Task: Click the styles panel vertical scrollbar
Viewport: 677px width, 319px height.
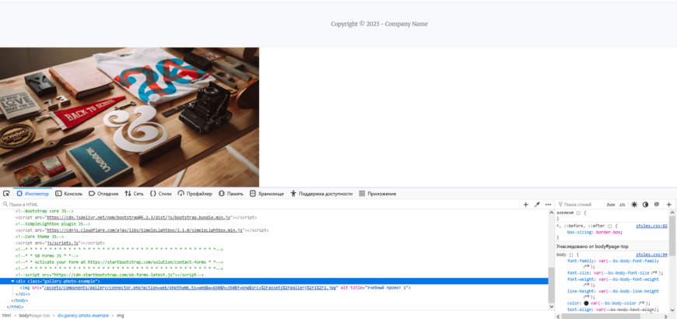Action: point(672,235)
